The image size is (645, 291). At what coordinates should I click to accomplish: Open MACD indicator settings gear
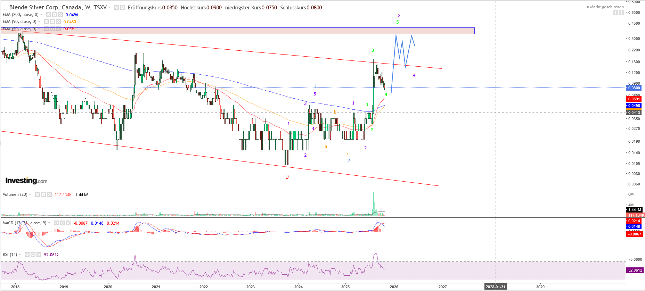click(x=62, y=223)
